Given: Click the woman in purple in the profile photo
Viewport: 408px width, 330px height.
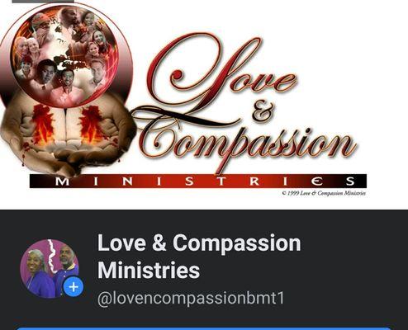Looking at the screenshot, I should tap(37, 274).
